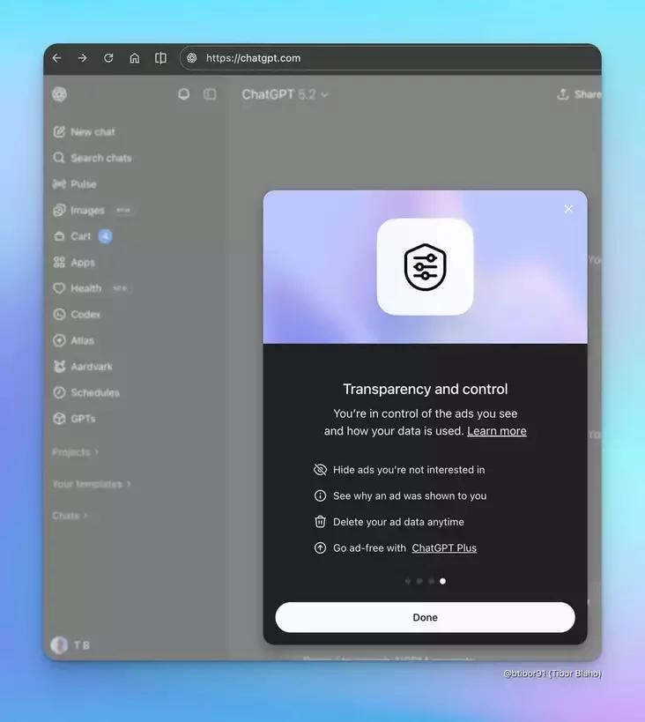This screenshot has width=645, height=722.
Task: Click the browser home icon
Action: pos(134,58)
